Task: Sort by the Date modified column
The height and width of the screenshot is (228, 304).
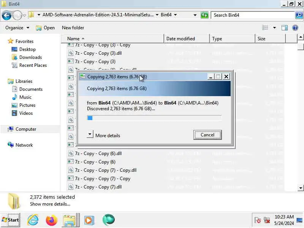Action: pos(187,39)
